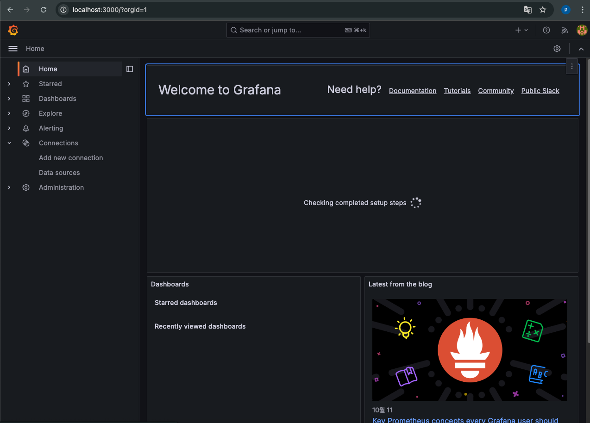Screen dimensions: 590x423
Task: Click the Dashboards grid icon in sidebar
Action: [x=26, y=99]
